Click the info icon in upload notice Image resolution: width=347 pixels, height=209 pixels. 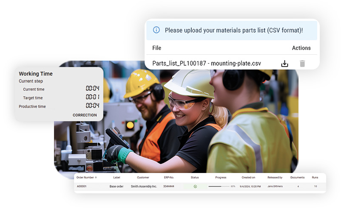[x=156, y=30]
